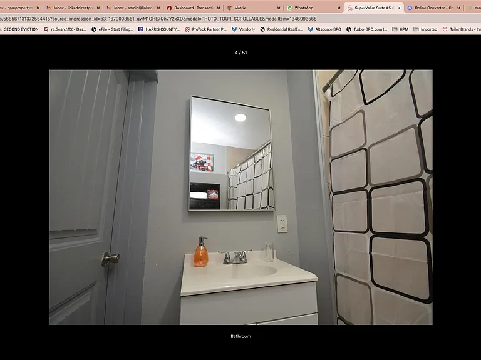This screenshot has height=360, width=481.
Task: Click the Vendorly bookmark icon
Action: [x=234, y=29]
